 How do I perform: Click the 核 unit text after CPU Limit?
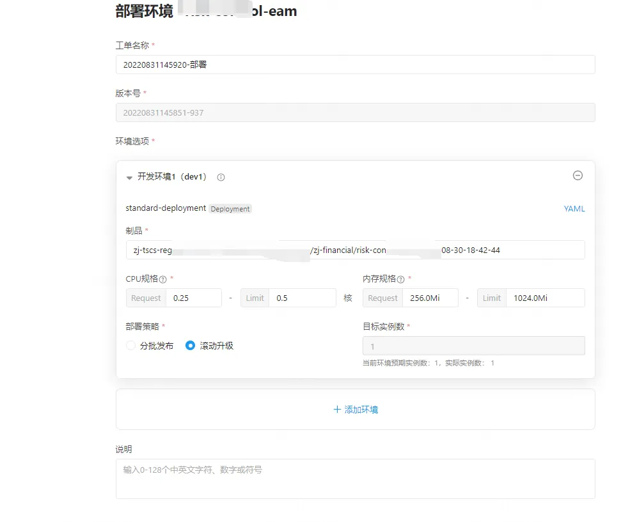pyautogui.click(x=348, y=298)
